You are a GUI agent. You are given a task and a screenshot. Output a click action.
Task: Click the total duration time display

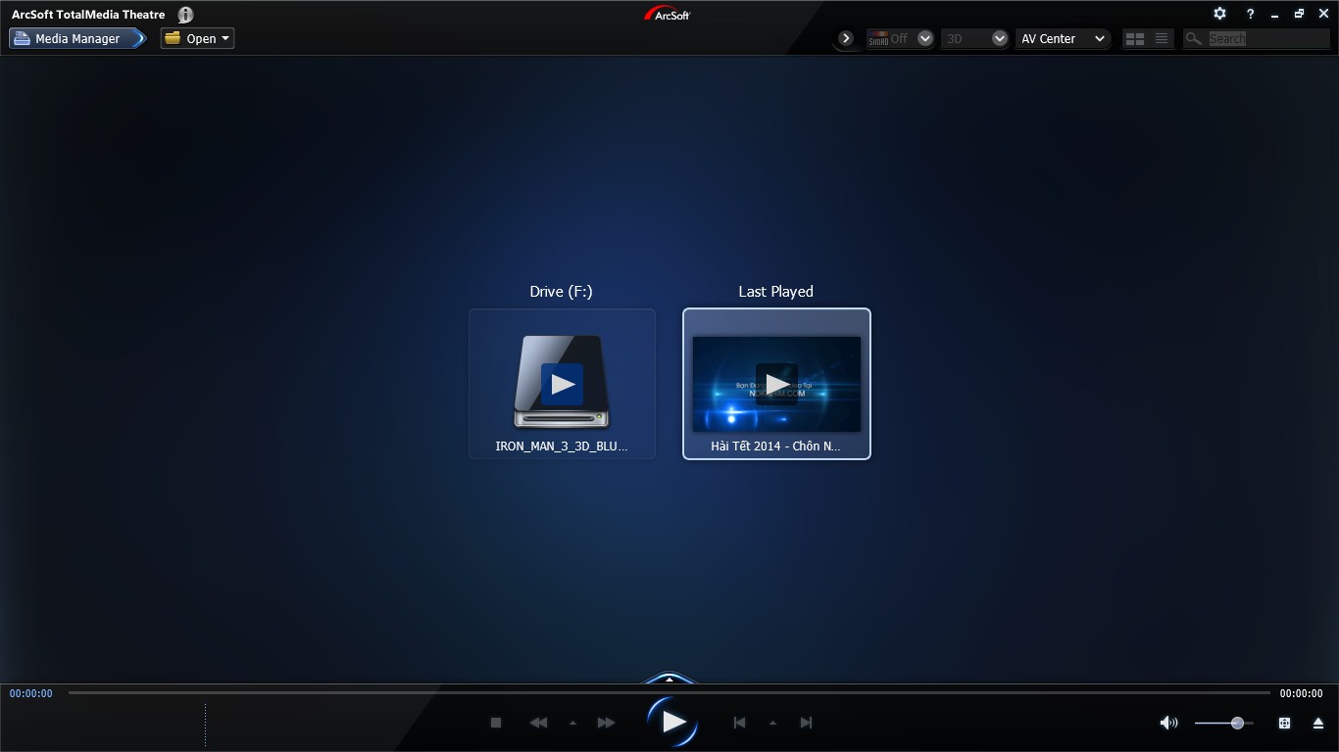1301,693
